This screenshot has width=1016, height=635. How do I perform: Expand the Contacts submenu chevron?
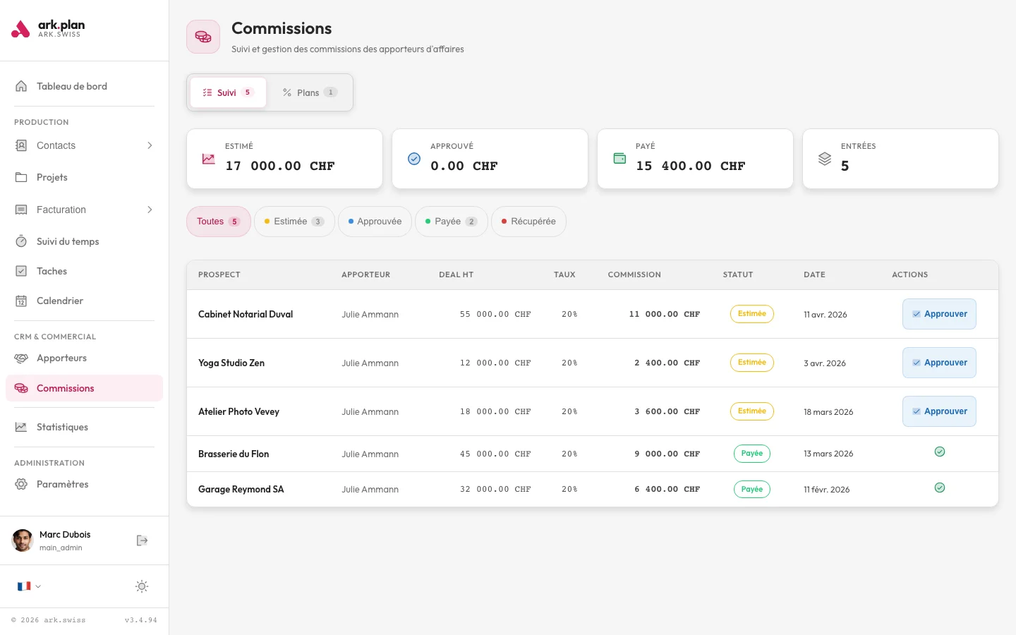coord(150,145)
